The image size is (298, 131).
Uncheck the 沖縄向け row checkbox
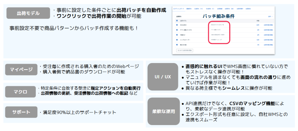tap(177, 35)
